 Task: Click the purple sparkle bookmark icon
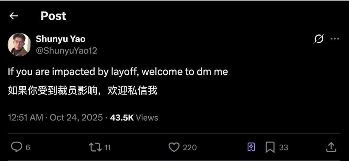251,147
